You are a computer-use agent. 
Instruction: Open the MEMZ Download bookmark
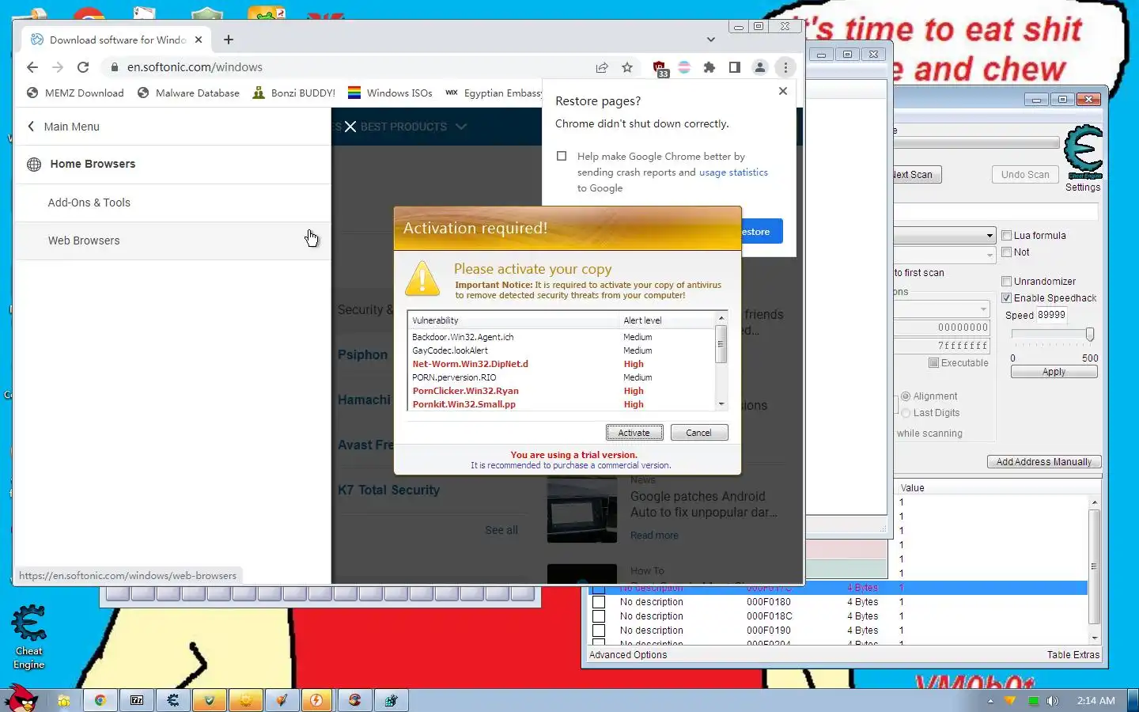pos(76,93)
